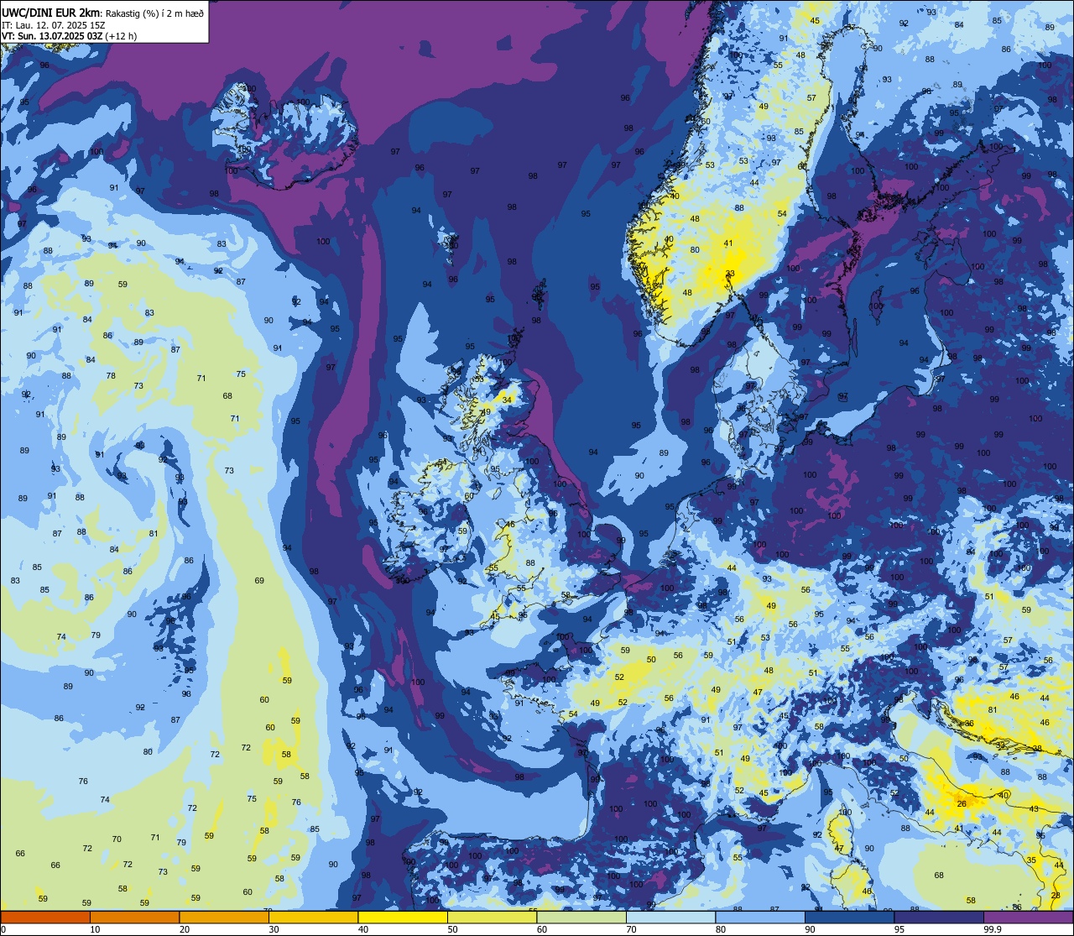The image size is (1074, 936).
Task: Click the IT: Lau. 12. 07. 2025 15Z line
Action: [x=53, y=24]
